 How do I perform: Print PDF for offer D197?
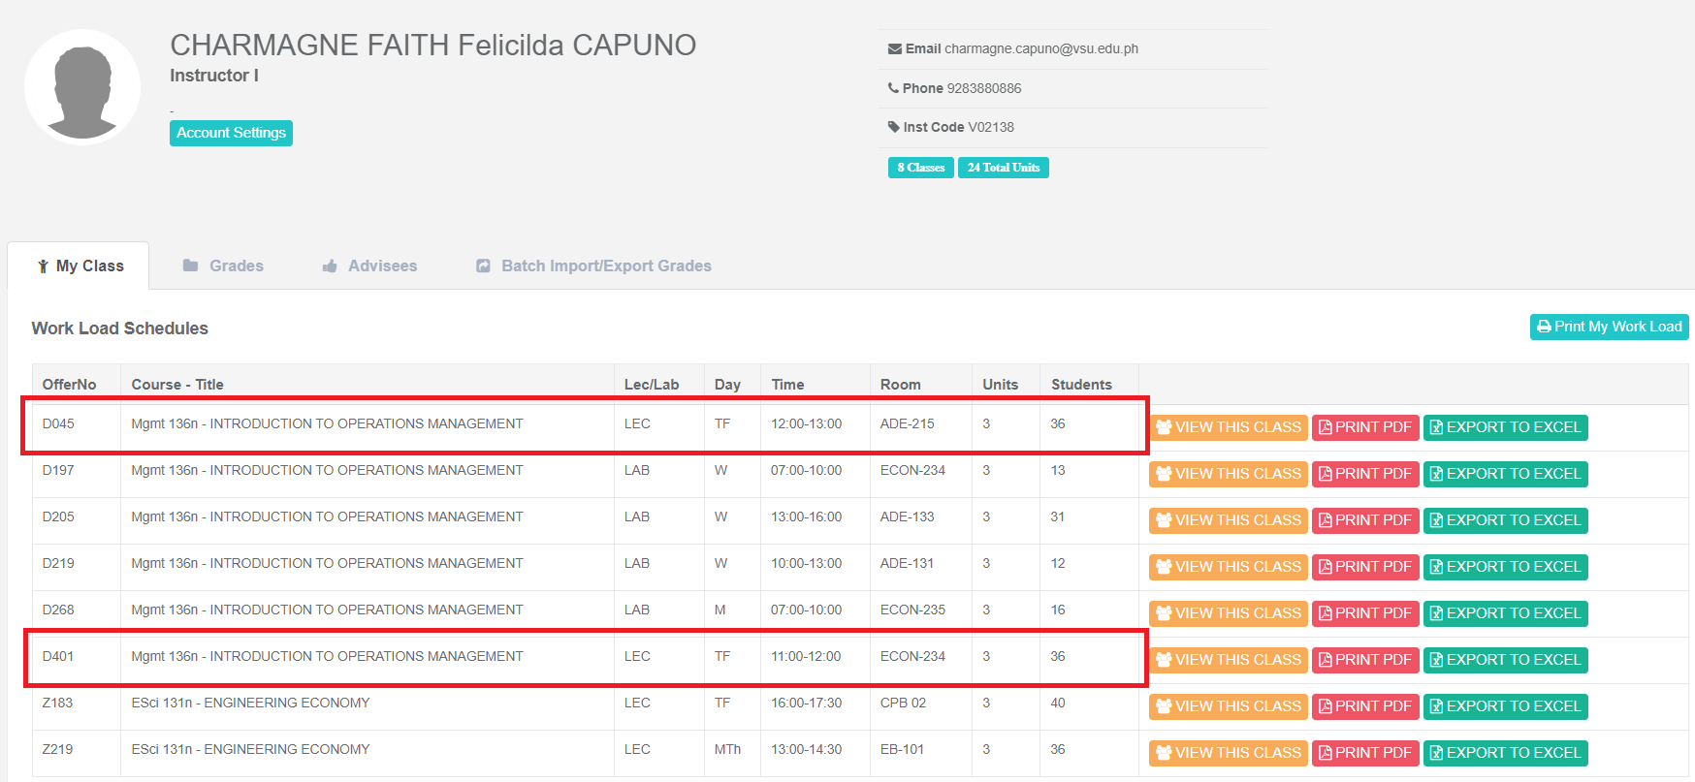click(x=1364, y=474)
